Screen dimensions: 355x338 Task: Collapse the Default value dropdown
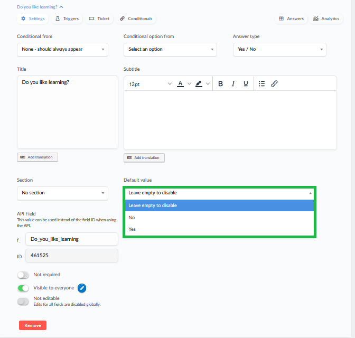pyautogui.click(x=219, y=193)
